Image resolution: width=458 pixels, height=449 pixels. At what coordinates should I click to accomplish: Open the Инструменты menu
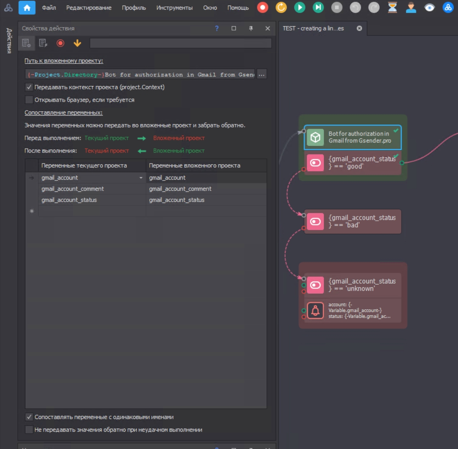coord(174,8)
